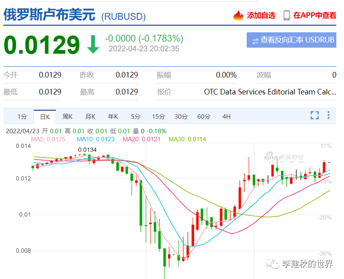This screenshot has height=279, width=344.
Task: Click the 查看反向汇率 USDRUB button
Action: [291, 40]
